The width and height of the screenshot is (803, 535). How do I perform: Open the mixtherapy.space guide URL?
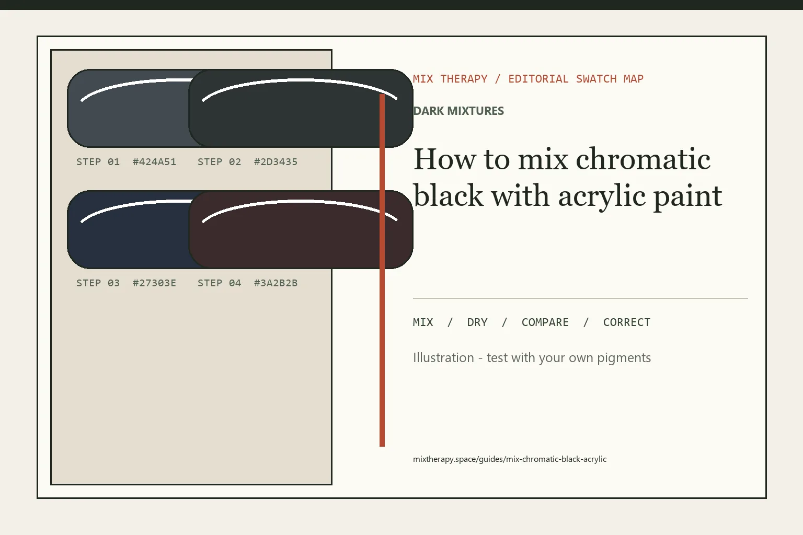(510, 459)
